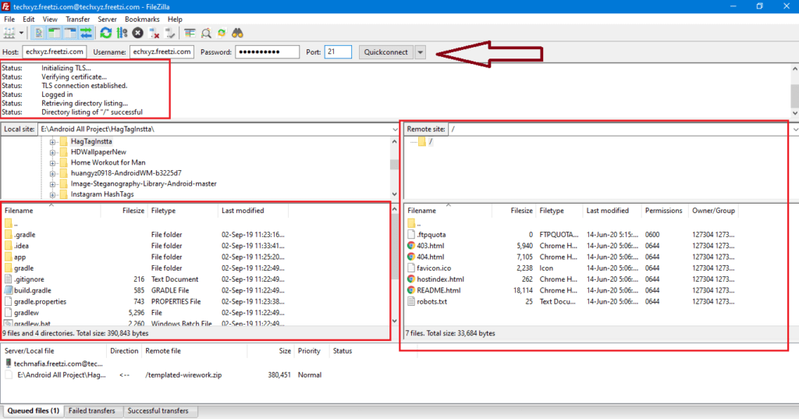Open the Remote site path dropdown
This screenshot has width=799, height=419.
click(795, 130)
